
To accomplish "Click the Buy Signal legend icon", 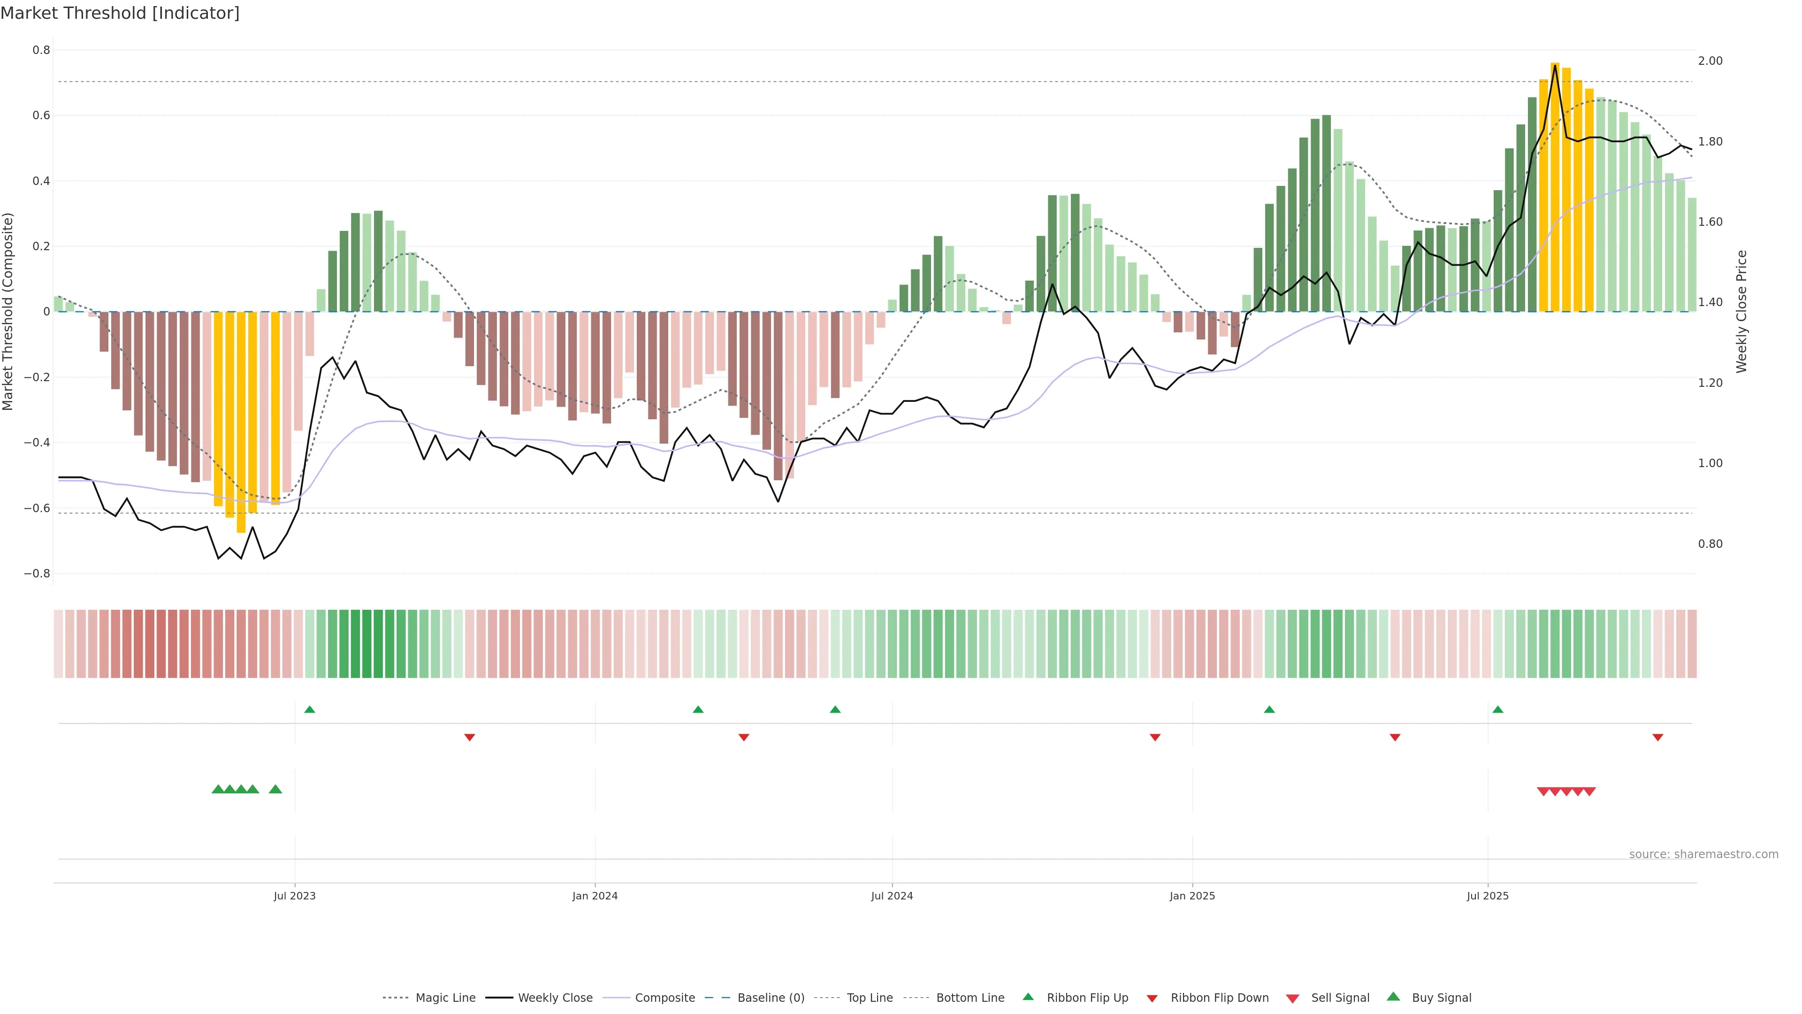I will [1393, 997].
